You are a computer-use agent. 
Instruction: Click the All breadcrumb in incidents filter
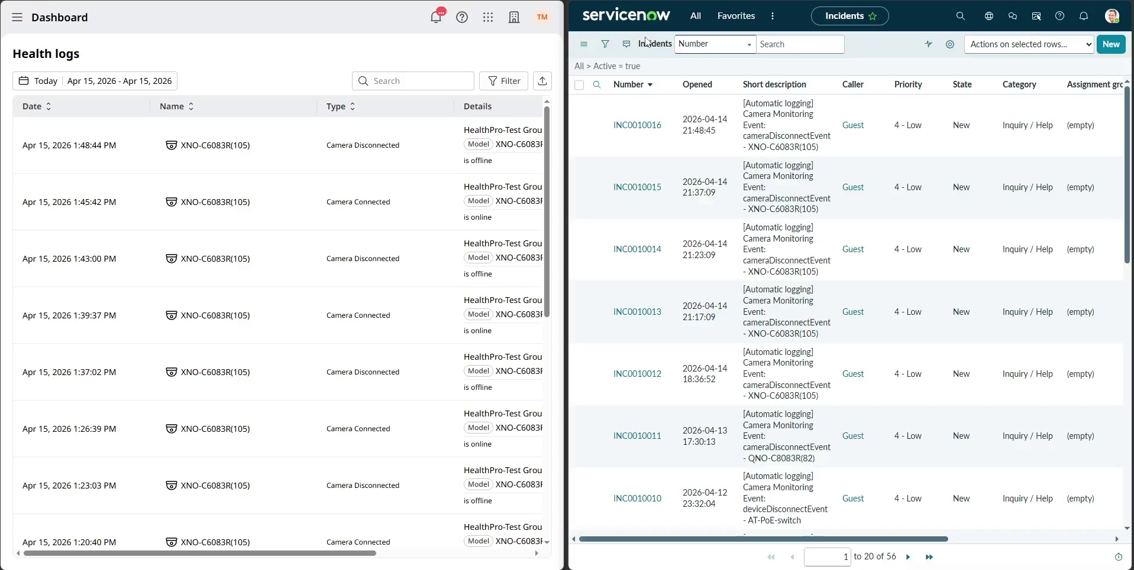tap(579, 66)
